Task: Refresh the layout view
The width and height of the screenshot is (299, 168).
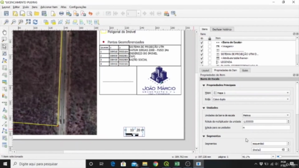Action: pos(36,22)
